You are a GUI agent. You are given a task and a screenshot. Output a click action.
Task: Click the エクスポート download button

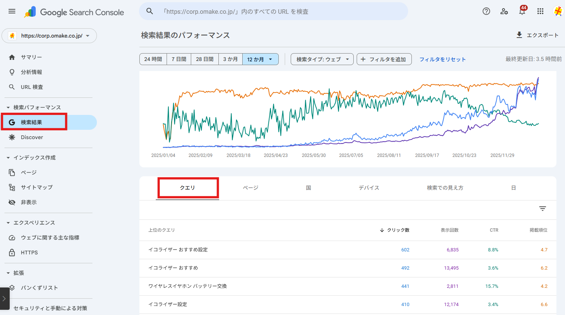point(537,35)
